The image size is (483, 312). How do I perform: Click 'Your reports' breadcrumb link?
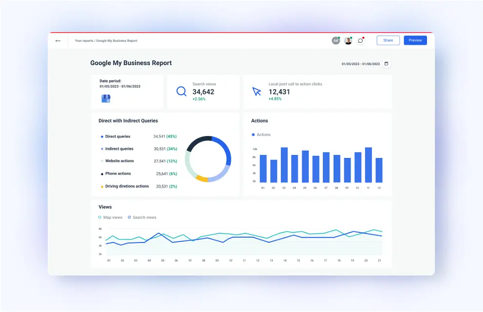[84, 41]
